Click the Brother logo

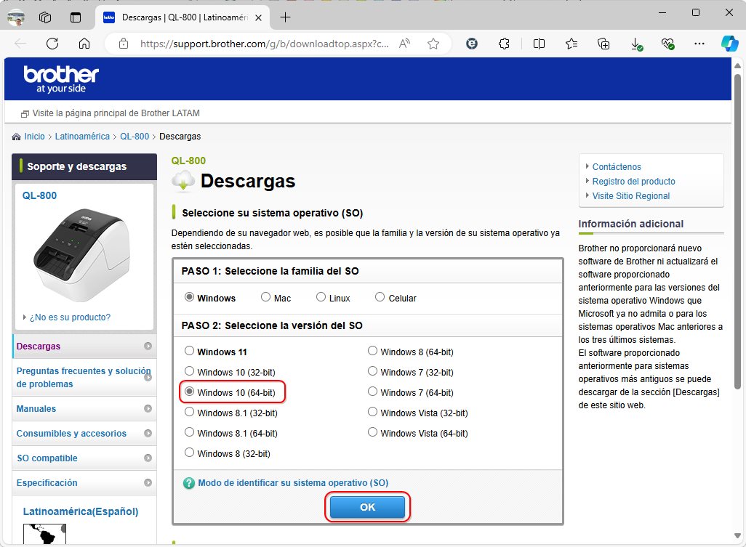point(61,79)
